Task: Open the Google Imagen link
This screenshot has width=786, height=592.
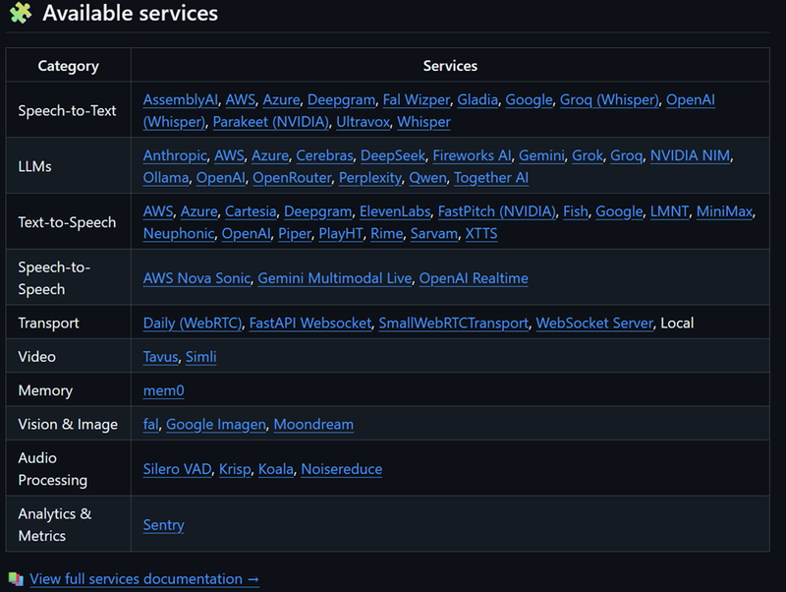Action: click(x=216, y=424)
